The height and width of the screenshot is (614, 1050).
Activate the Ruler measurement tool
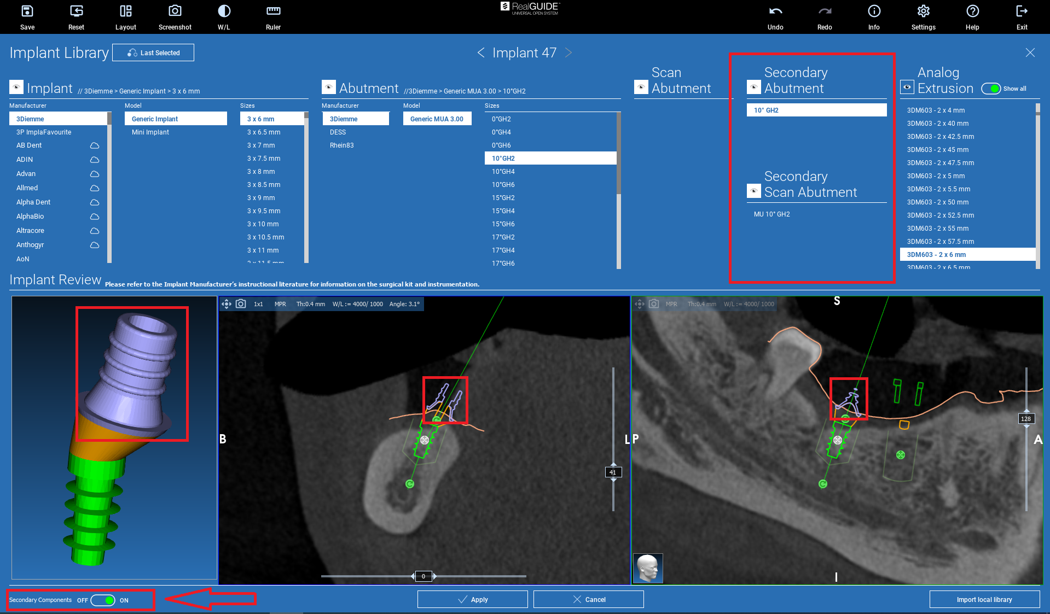(273, 11)
